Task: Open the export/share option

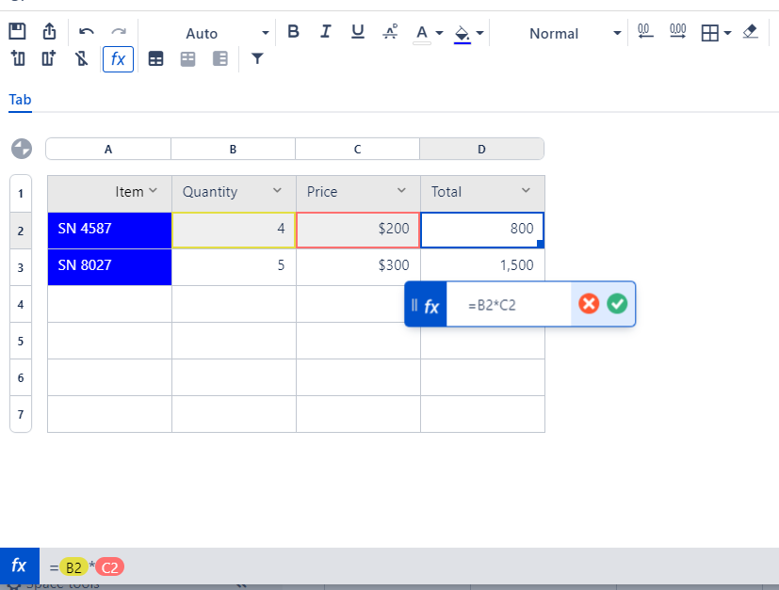Action: click(x=48, y=31)
